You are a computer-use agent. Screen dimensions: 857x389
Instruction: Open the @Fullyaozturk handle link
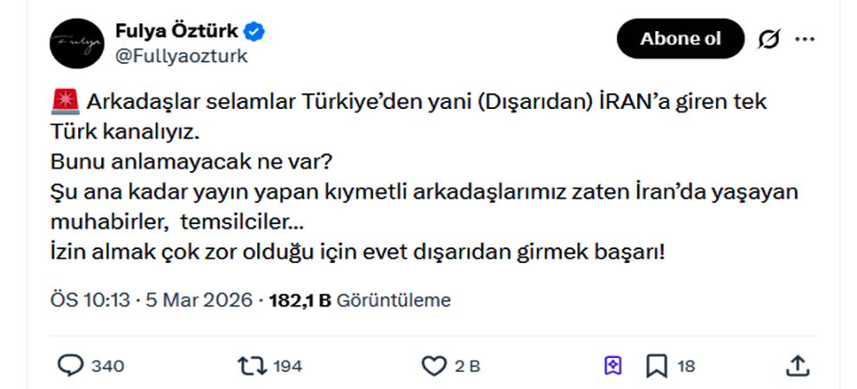coord(181,56)
